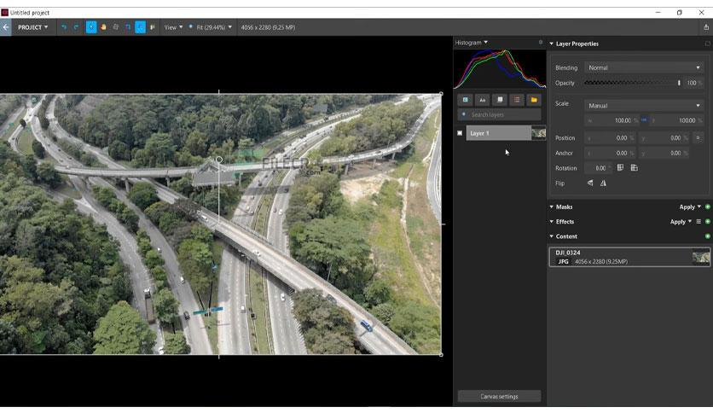The image size is (713, 413).
Task: Click the position alignment icon button
Action: coord(698,138)
